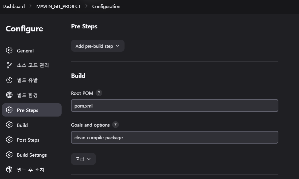The height and width of the screenshot is (179, 299).
Task: Click the Goals and options input field
Action: pos(174,137)
